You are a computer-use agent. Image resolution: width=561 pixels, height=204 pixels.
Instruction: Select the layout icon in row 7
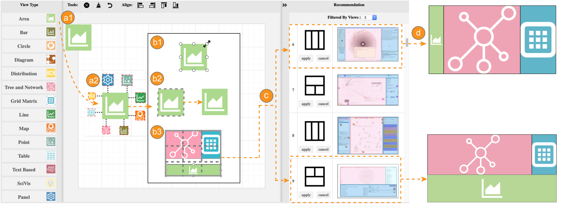tap(315, 86)
